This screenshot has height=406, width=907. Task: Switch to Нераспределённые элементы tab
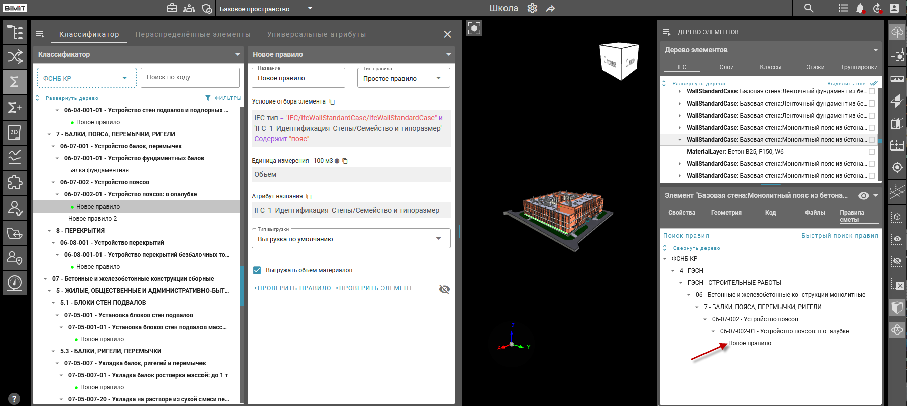coord(192,34)
